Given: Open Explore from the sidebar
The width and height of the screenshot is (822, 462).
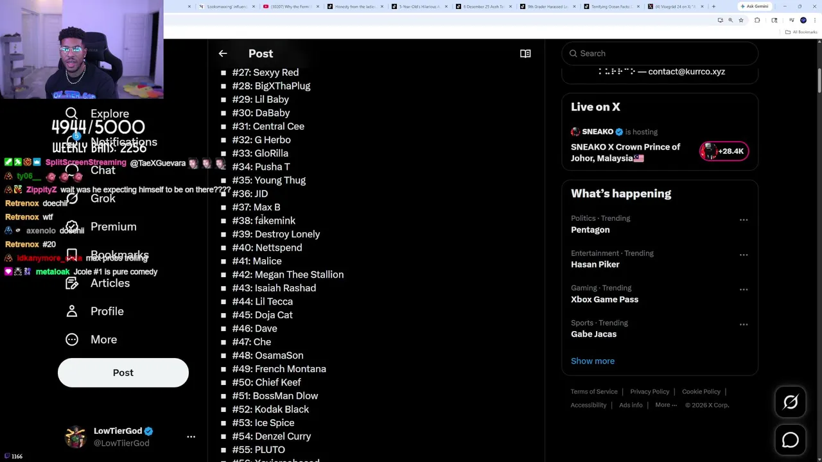Looking at the screenshot, I should pos(97,114).
